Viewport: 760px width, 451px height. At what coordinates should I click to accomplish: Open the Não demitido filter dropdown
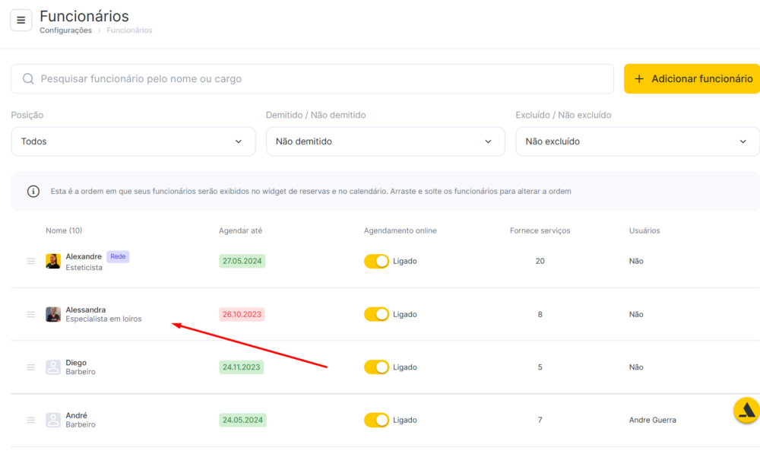click(x=385, y=141)
